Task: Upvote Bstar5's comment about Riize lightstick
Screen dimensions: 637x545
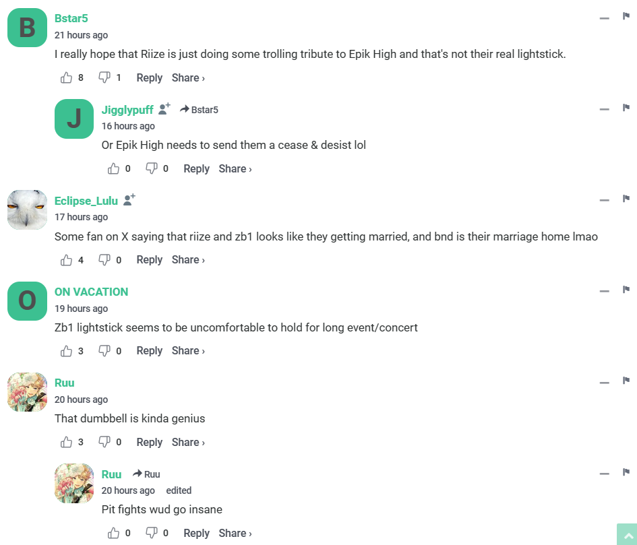Action: (x=66, y=77)
